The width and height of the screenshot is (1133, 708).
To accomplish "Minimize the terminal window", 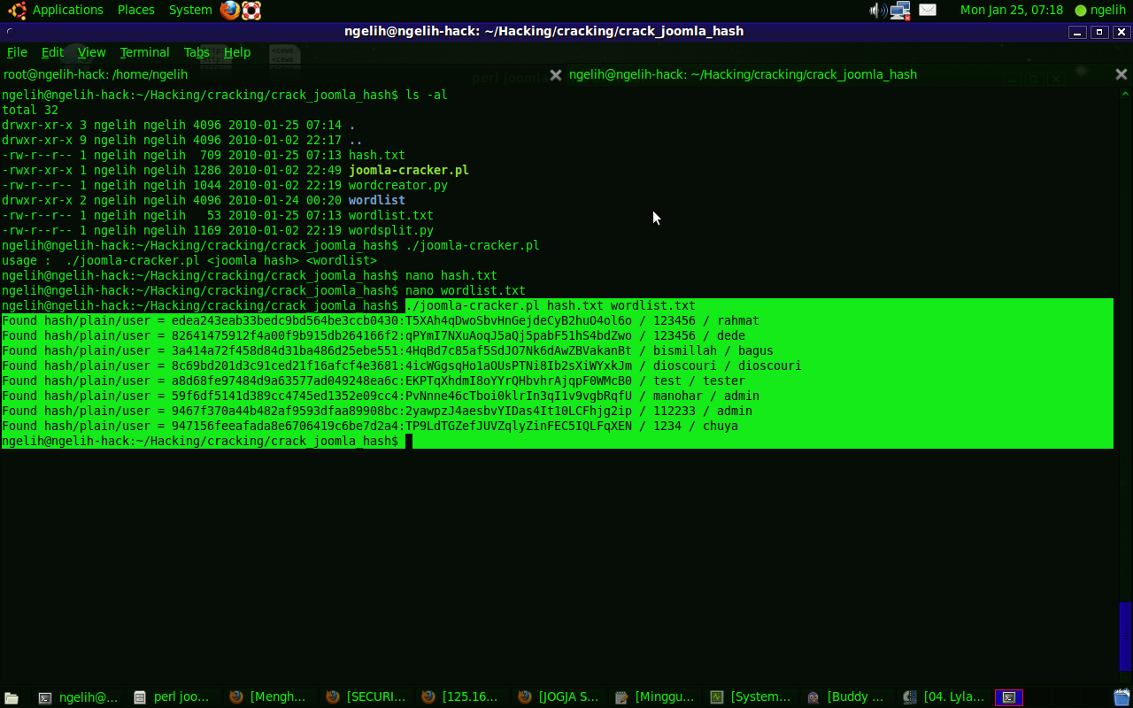I will [x=1077, y=32].
